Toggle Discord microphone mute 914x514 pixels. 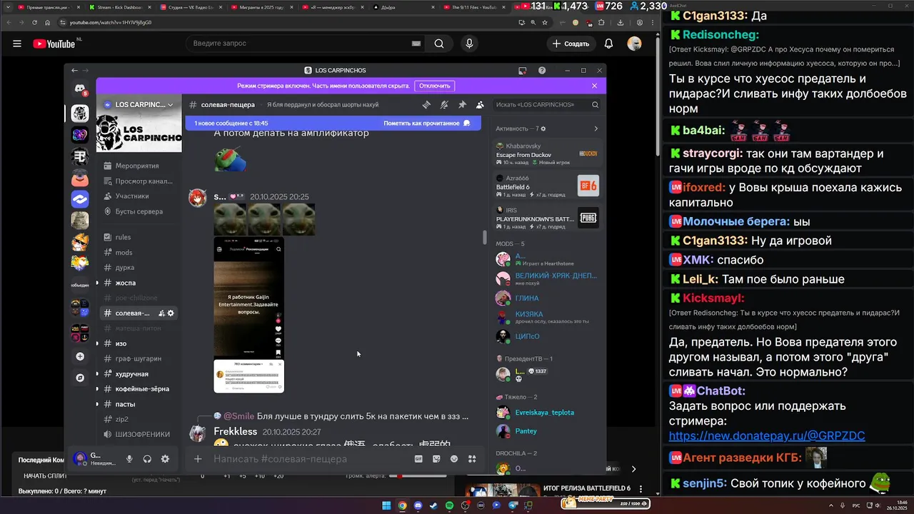pos(130,459)
